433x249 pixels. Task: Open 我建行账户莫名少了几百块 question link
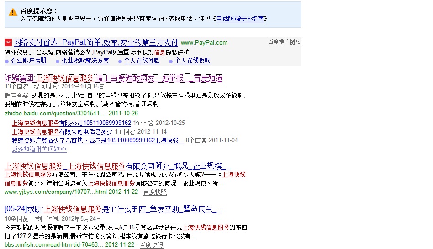98,140
